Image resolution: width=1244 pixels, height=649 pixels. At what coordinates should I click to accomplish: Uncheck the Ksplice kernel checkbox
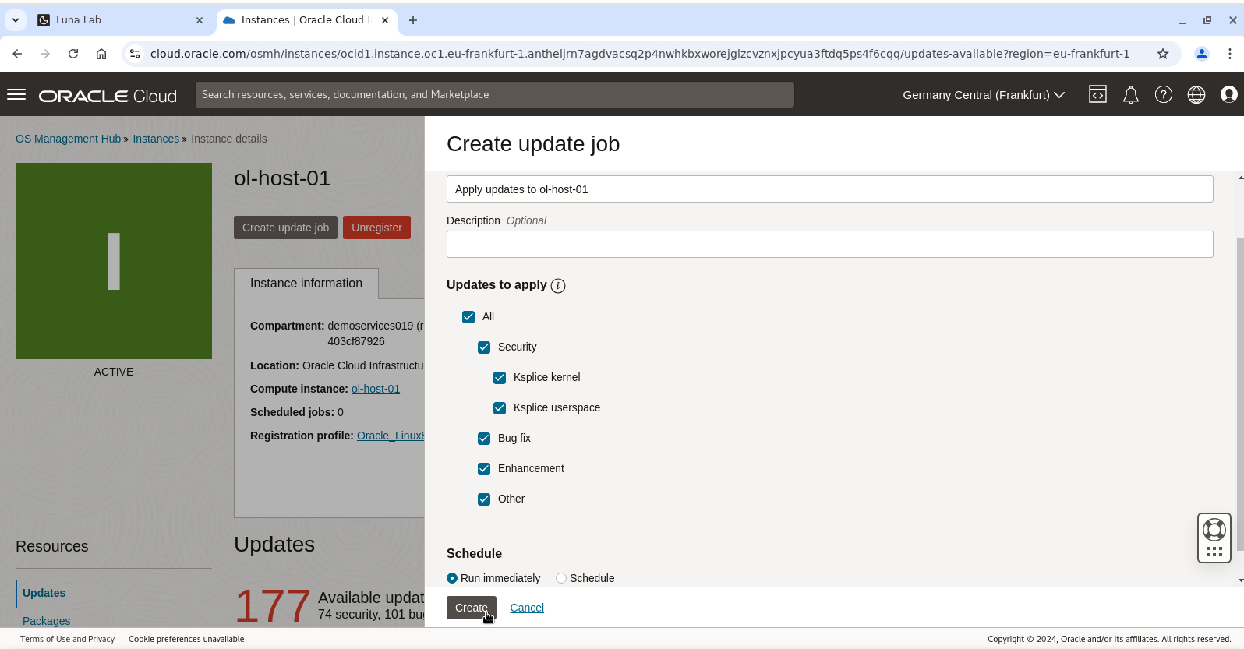(500, 378)
